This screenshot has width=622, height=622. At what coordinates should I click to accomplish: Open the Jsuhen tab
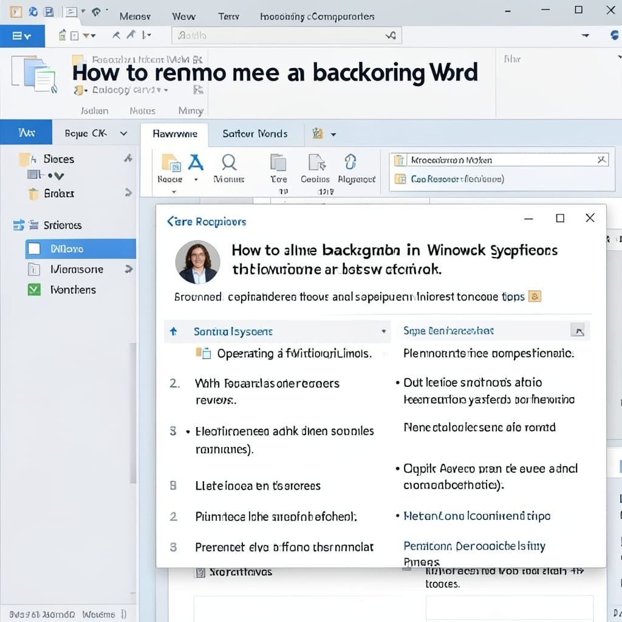click(94, 111)
